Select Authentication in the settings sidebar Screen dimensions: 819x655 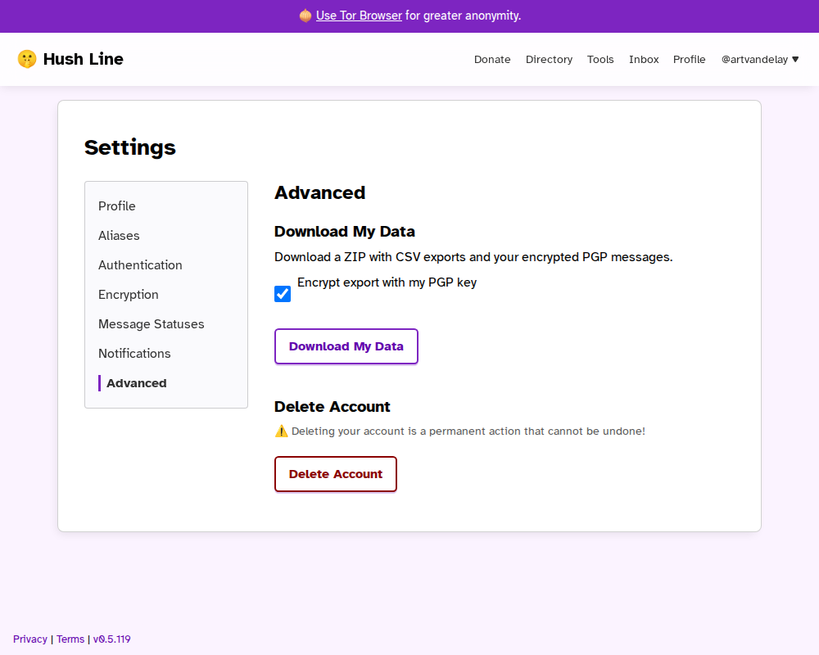coord(140,265)
